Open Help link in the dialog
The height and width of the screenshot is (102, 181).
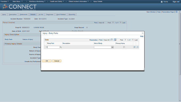click(142, 36)
